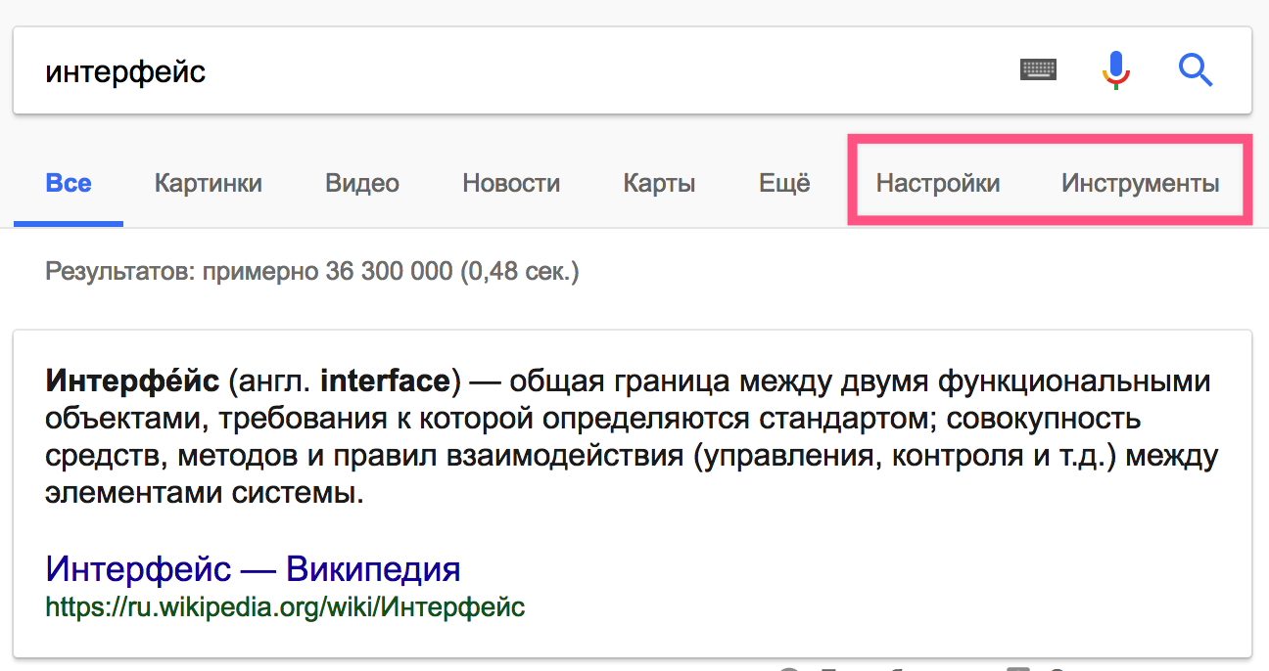
Task: Click the search box containing интерфейс
Action: [490, 71]
